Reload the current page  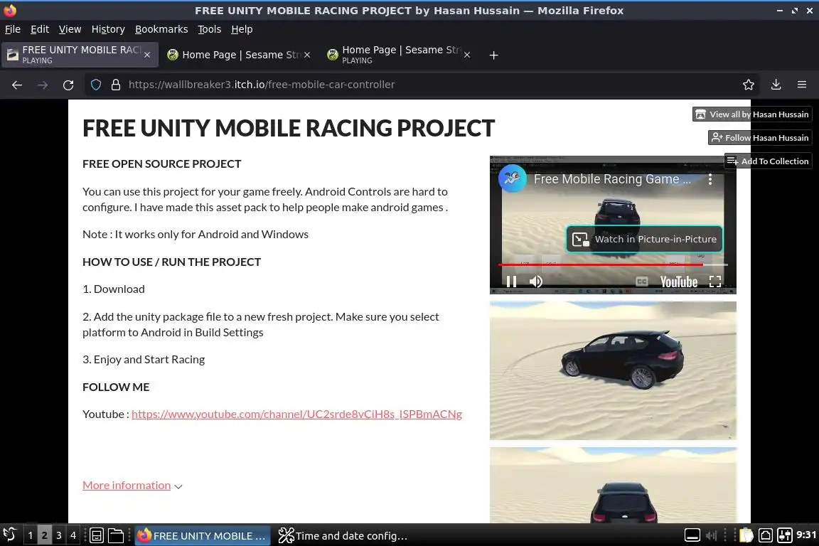pyautogui.click(x=68, y=85)
